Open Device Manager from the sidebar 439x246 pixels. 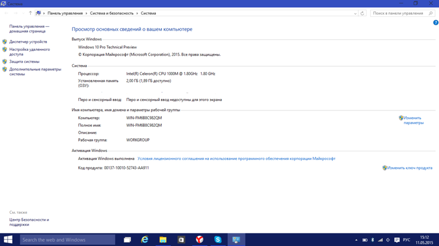(28, 42)
